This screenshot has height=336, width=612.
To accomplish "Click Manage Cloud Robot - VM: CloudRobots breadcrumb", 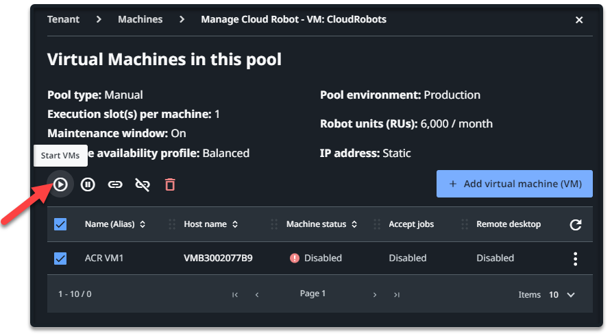I will point(293,19).
